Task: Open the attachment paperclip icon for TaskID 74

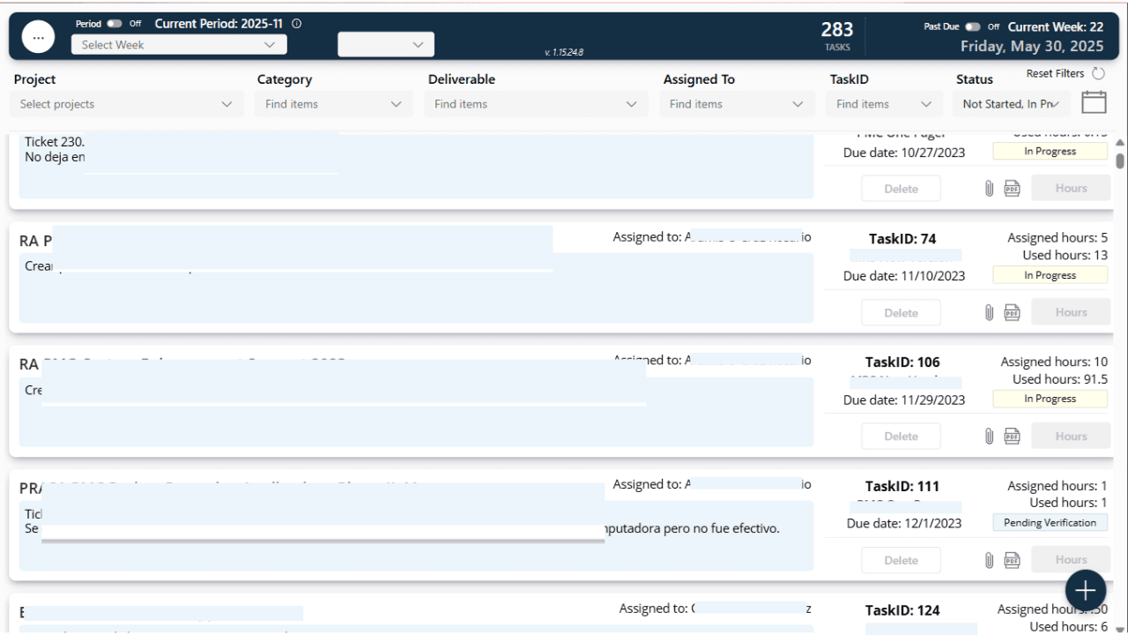Action: tap(989, 311)
